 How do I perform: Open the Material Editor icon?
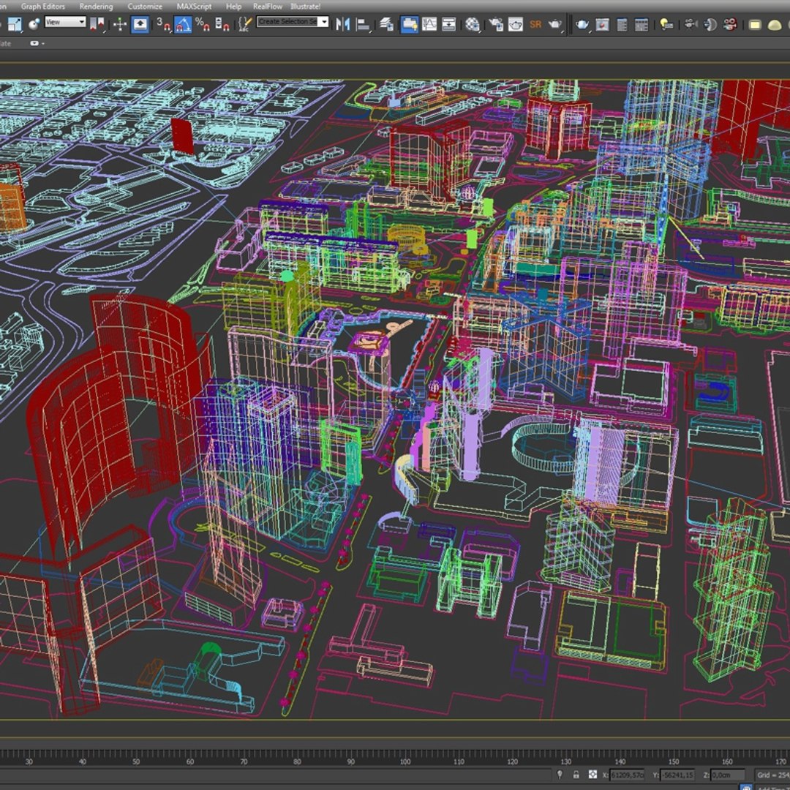(472, 23)
